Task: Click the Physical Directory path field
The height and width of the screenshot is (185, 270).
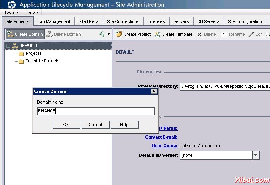Action: (225, 86)
